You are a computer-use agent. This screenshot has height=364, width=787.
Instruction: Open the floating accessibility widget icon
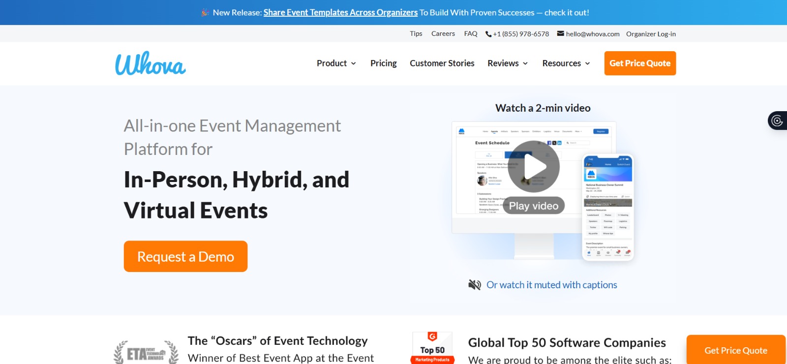tap(777, 121)
